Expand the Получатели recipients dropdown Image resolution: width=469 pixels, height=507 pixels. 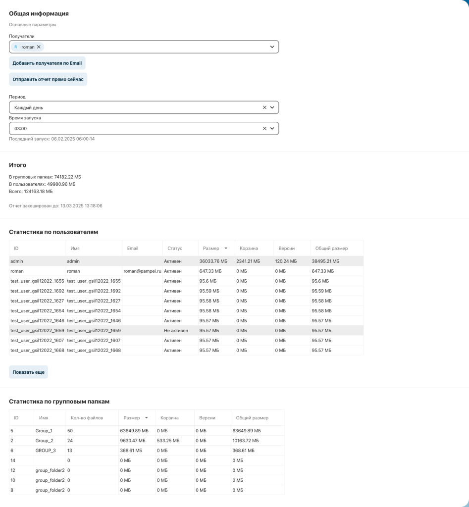[271, 47]
